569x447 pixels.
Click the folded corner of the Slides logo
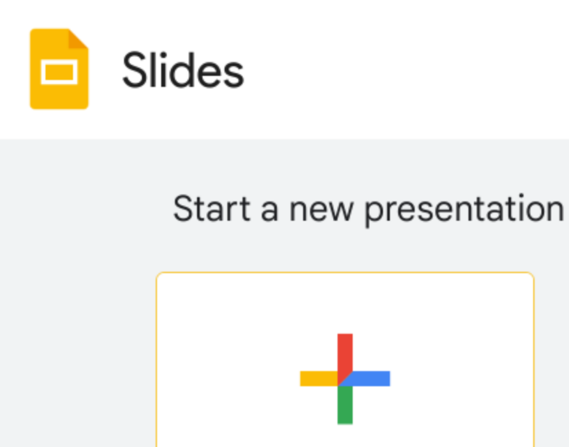[79, 39]
